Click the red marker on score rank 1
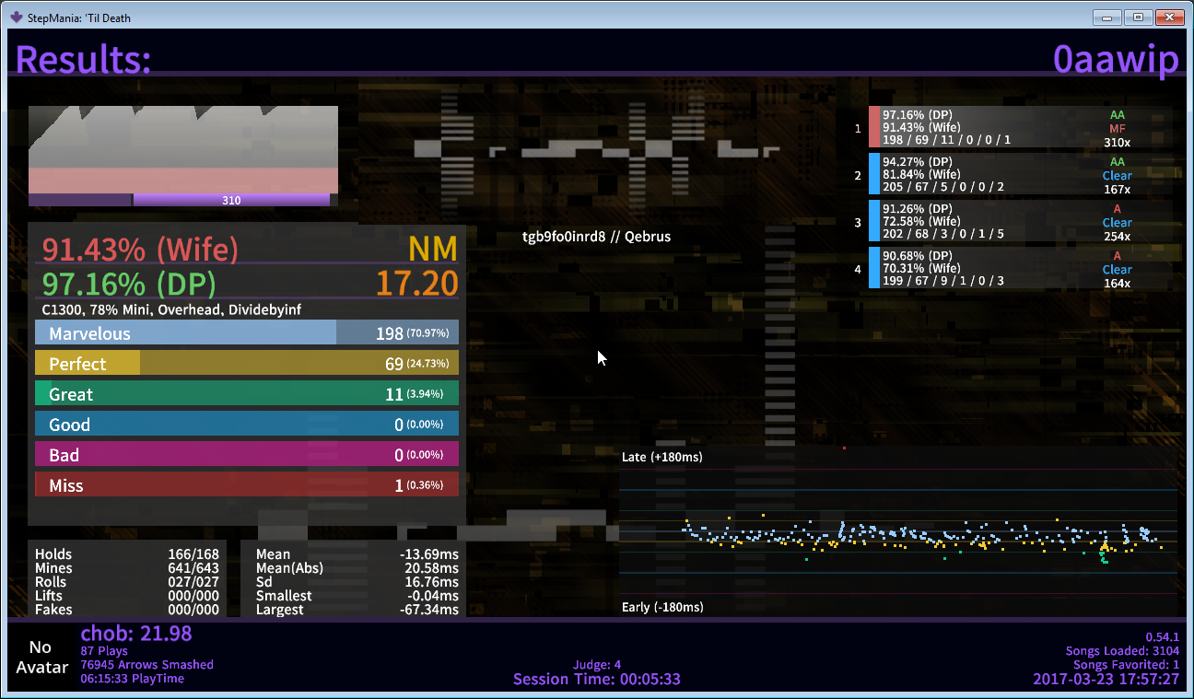The image size is (1194, 699). [873, 127]
